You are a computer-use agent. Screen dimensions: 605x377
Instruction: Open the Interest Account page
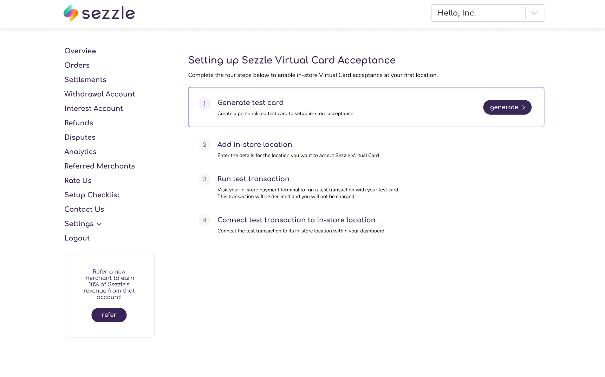(93, 108)
